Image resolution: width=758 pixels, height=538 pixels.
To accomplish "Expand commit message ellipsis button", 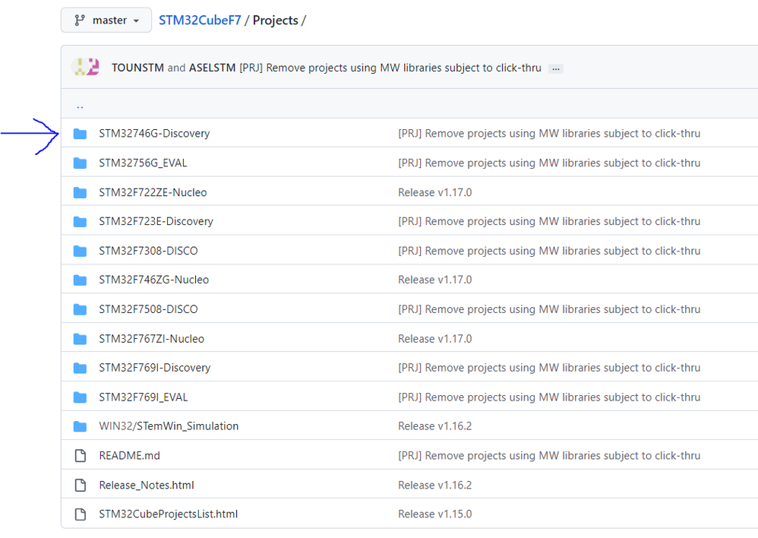I will 556,68.
